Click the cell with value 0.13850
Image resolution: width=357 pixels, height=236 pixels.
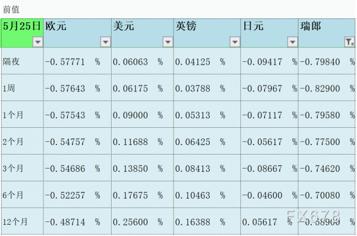point(142,168)
